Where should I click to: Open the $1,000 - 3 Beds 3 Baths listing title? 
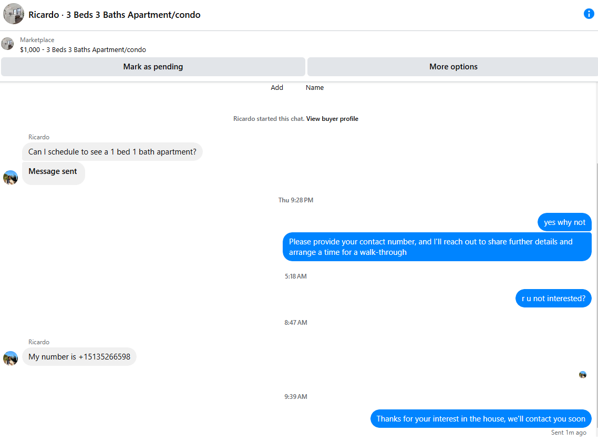tap(83, 49)
